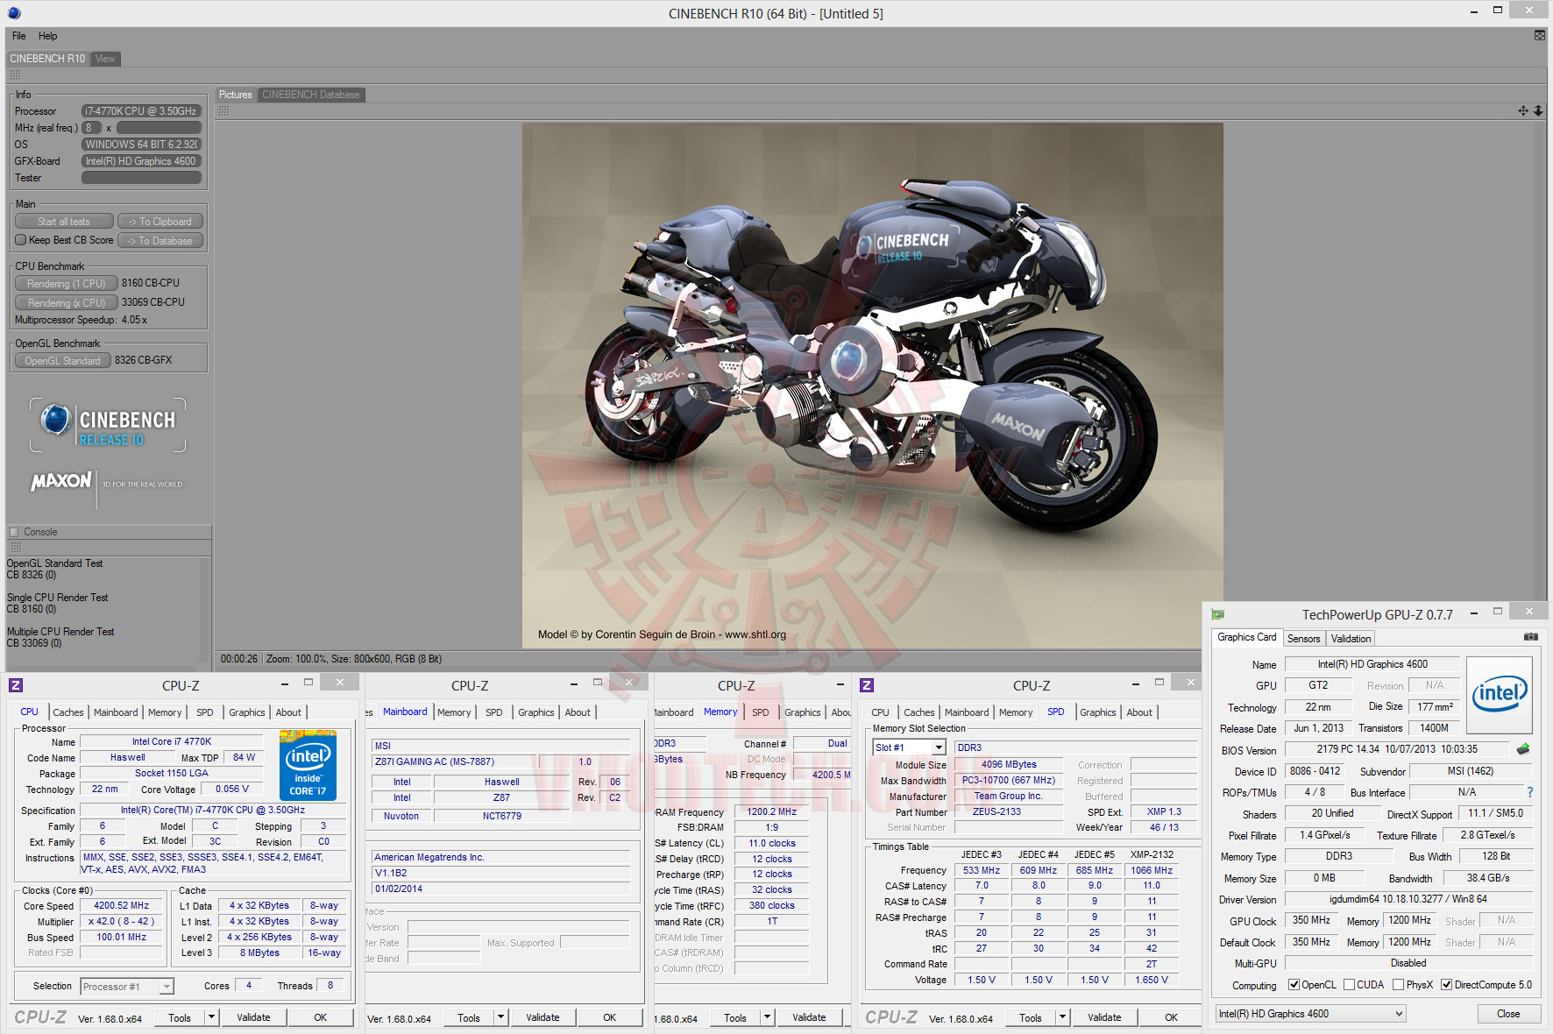The height and width of the screenshot is (1034, 1553).
Task: Open Tools dropdown arrow in CPU-Z SPD window
Action: tap(1062, 1017)
